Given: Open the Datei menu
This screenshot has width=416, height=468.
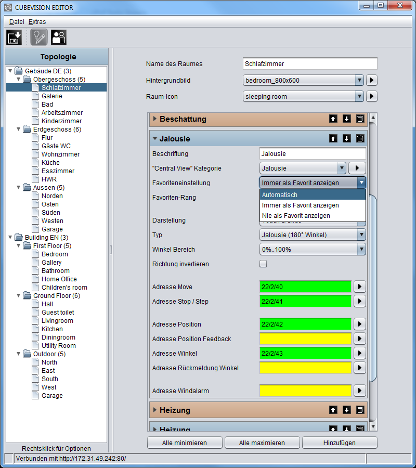Looking at the screenshot, I should (x=17, y=21).
